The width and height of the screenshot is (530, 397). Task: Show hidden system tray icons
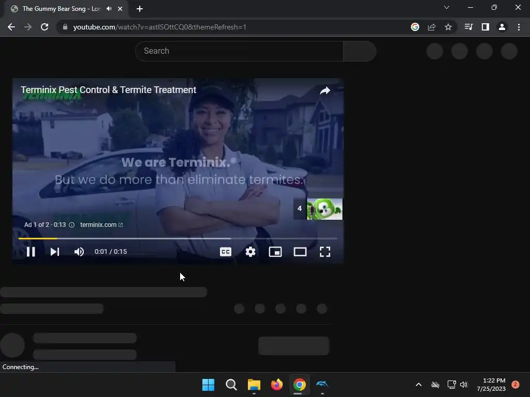418,385
